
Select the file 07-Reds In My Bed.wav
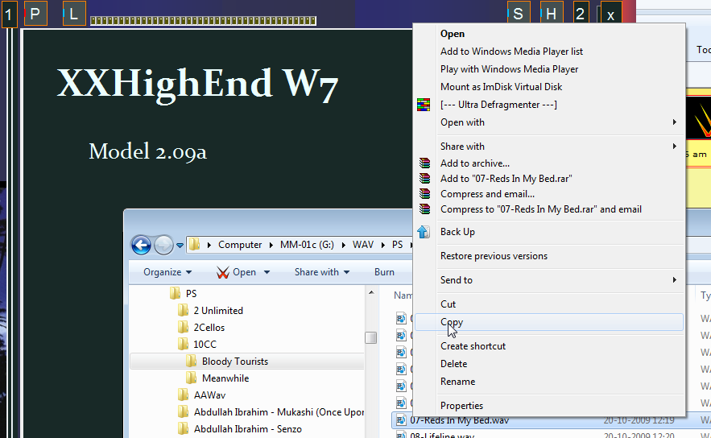(x=459, y=420)
